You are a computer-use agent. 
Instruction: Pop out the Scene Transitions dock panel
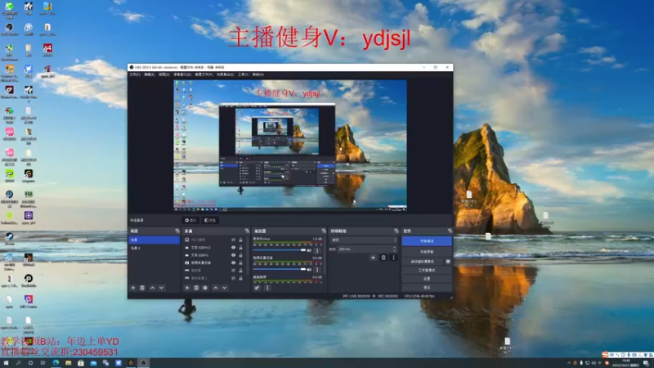[396, 231]
